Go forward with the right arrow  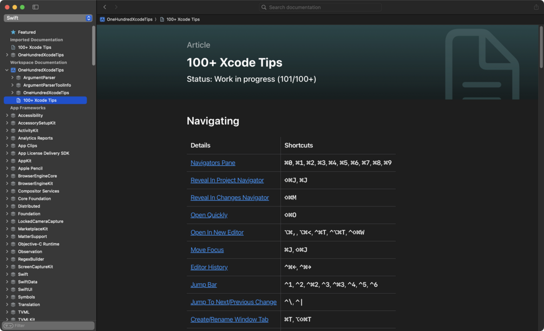tap(116, 7)
